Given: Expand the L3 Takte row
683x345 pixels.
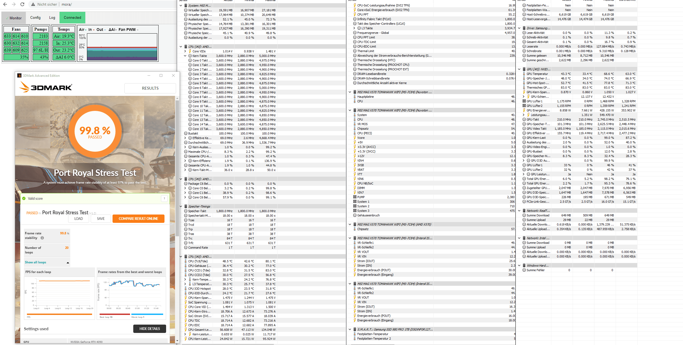Looking at the screenshot, I should (x=354, y=28).
